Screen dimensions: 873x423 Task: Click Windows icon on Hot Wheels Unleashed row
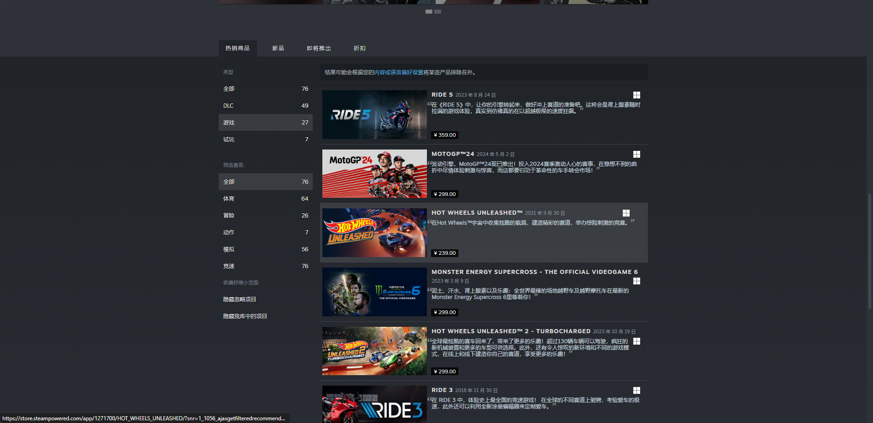626,213
